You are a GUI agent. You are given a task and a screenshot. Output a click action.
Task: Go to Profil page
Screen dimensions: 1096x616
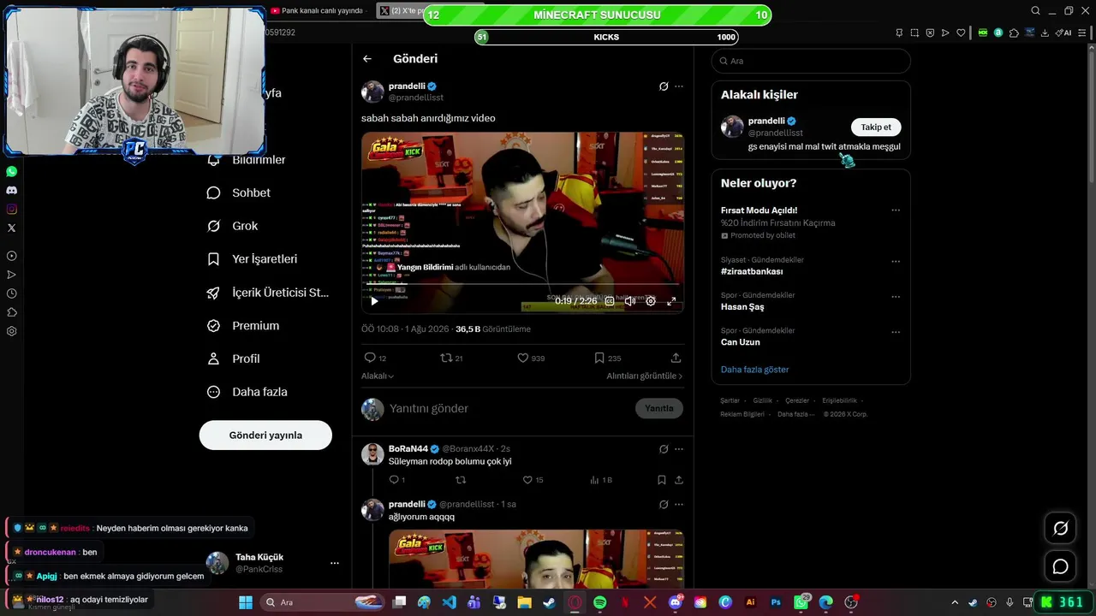click(x=233, y=358)
